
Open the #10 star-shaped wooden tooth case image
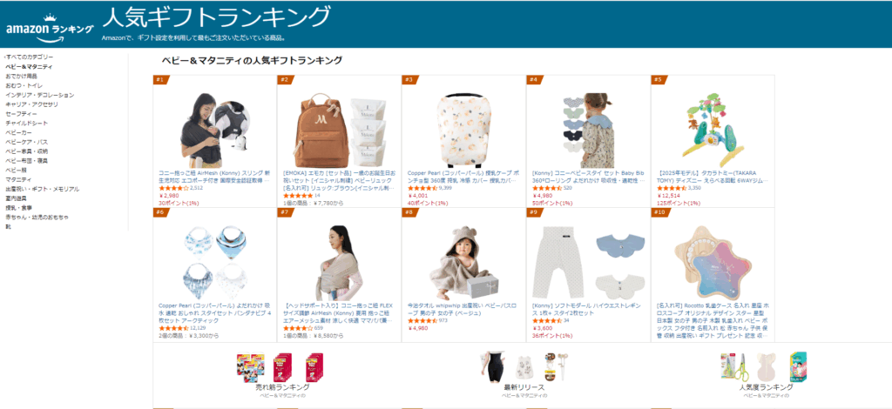click(x=713, y=263)
